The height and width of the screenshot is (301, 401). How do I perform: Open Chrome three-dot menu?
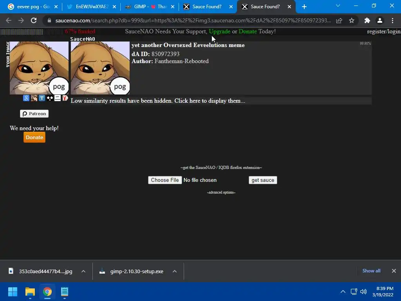[392, 20]
